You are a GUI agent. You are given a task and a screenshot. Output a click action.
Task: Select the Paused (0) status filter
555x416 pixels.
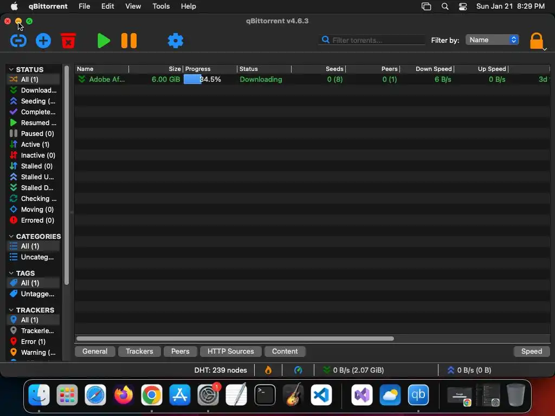34,133
